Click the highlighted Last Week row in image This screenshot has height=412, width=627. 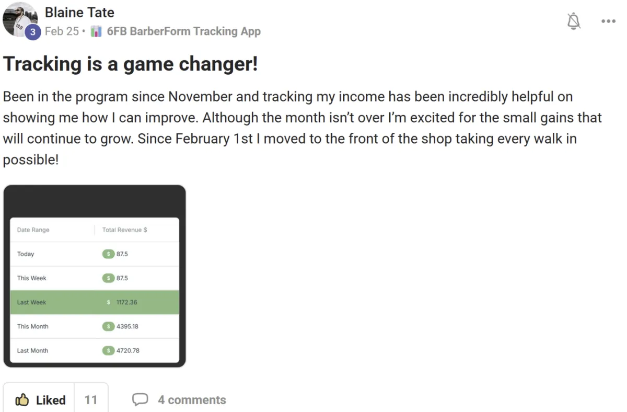[x=95, y=302]
